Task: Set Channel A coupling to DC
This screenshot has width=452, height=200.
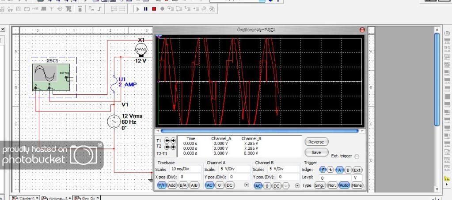Action: [229, 185]
